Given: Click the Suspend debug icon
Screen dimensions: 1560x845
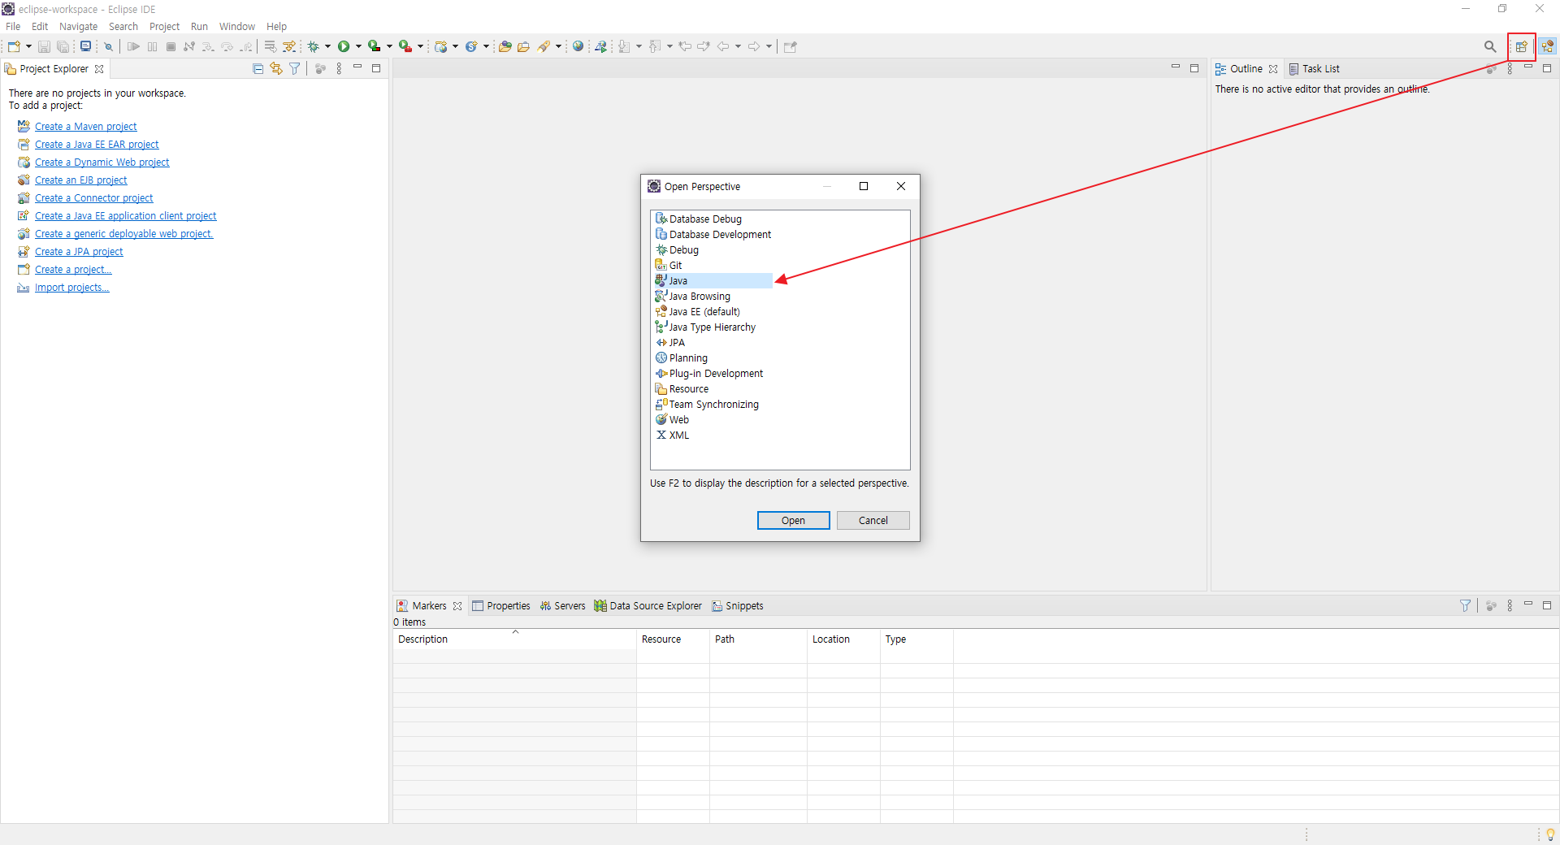Looking at the screenshot, I should [152, 46].
